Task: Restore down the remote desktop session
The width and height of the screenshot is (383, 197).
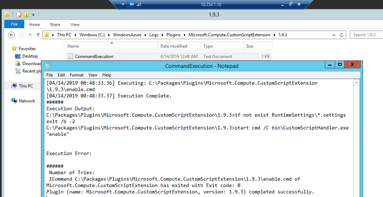Action: (x=291, y=4)
